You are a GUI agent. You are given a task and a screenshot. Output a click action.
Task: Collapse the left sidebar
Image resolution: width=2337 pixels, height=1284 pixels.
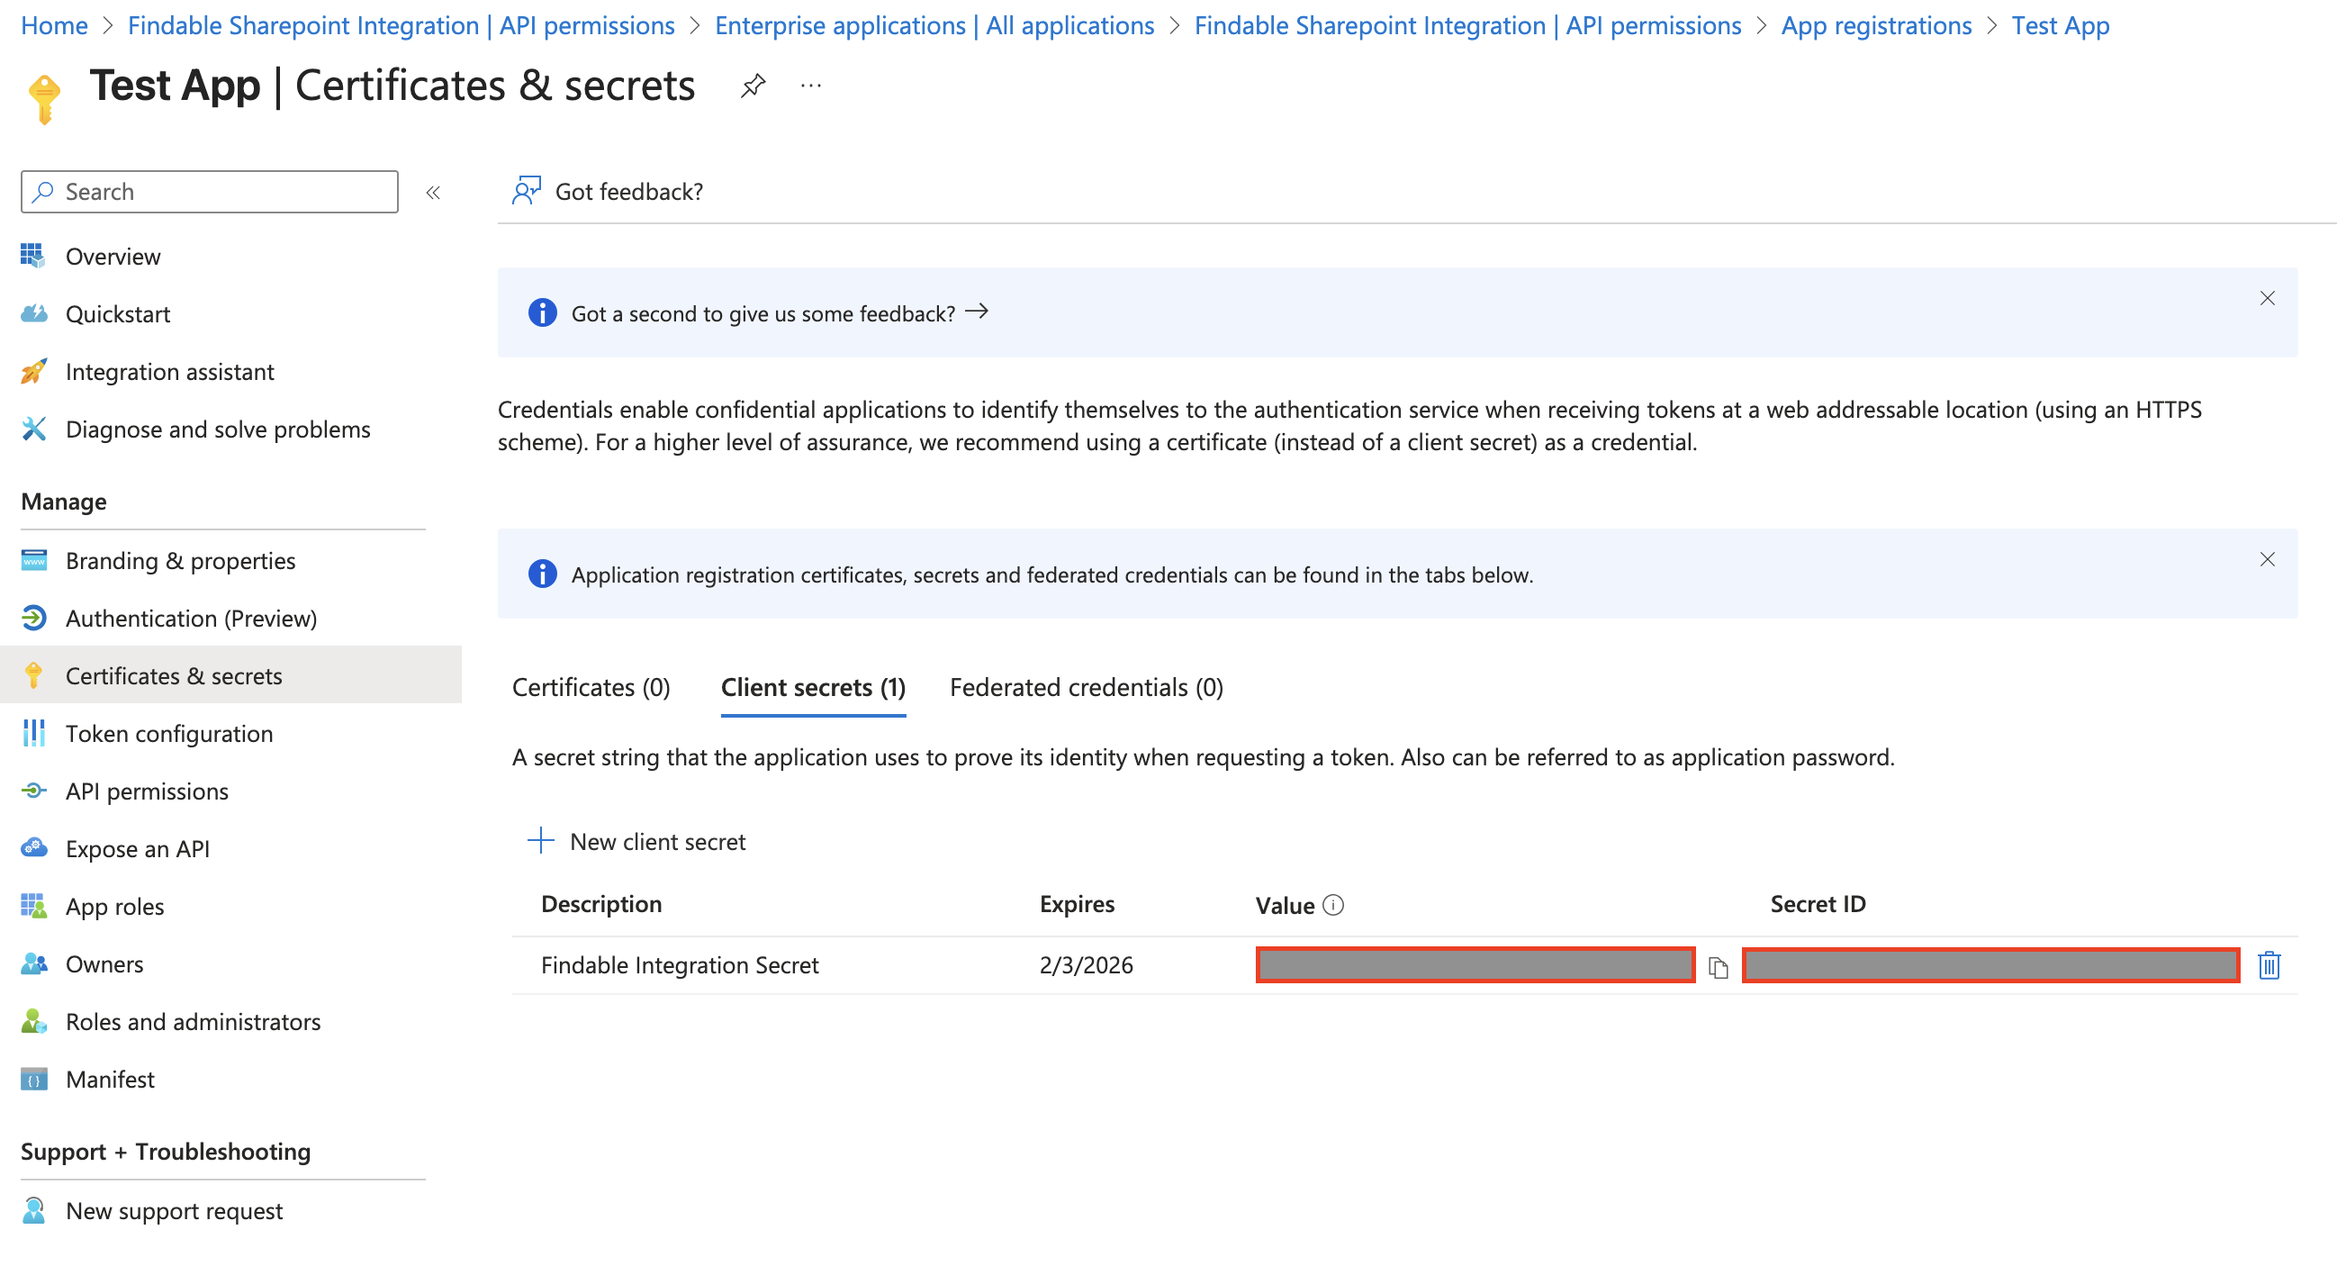pyautogui.click(x=434, y=192)
